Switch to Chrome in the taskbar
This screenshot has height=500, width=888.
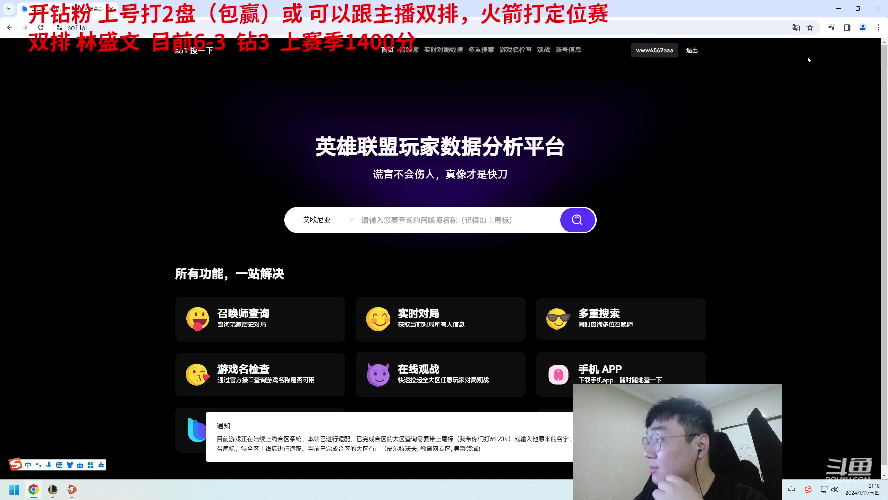click(x=33, y=490)
